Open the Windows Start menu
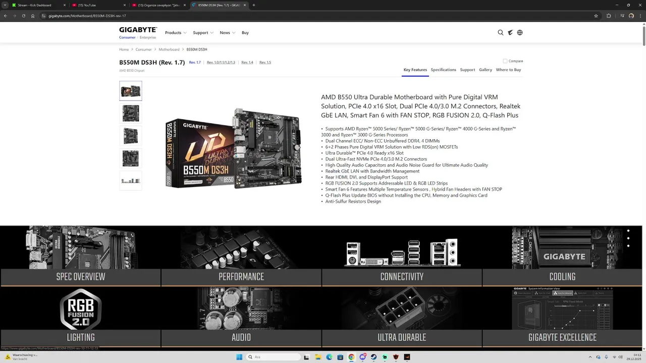Image resolution: width=646 pixels, height=363 pixels. point(239,357)
